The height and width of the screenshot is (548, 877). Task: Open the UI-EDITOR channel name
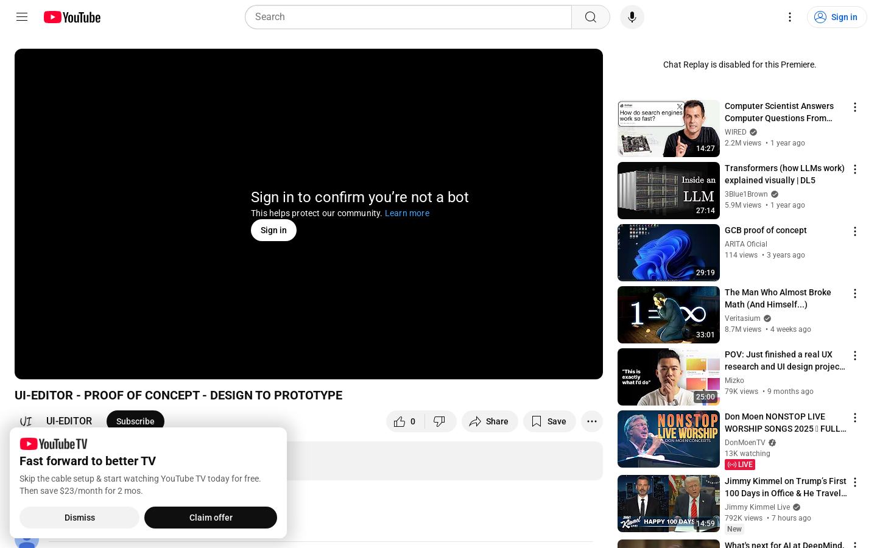coord(69,421)
